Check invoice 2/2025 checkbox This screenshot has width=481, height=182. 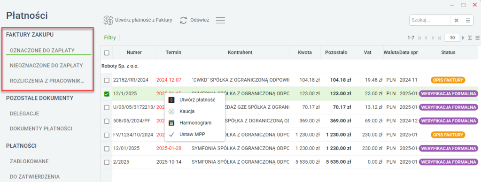(x=107, y=162)
